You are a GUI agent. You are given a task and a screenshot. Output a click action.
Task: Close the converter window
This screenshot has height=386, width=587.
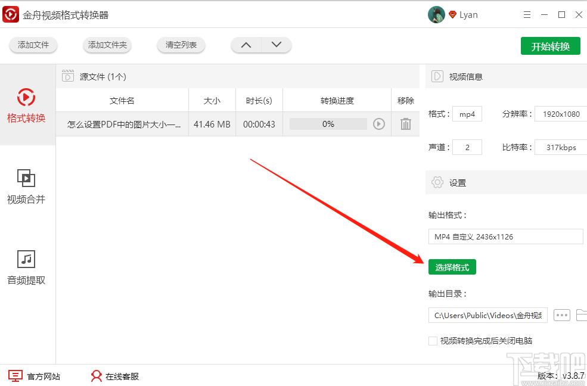[579, 14]
